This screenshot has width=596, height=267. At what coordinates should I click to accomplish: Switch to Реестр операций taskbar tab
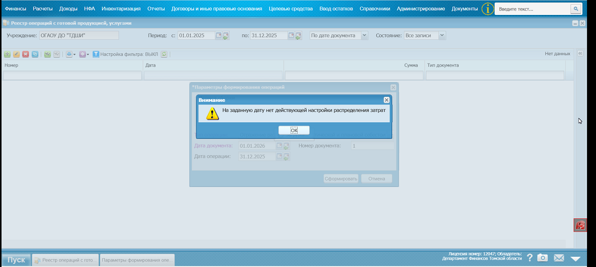click(66, 260)
